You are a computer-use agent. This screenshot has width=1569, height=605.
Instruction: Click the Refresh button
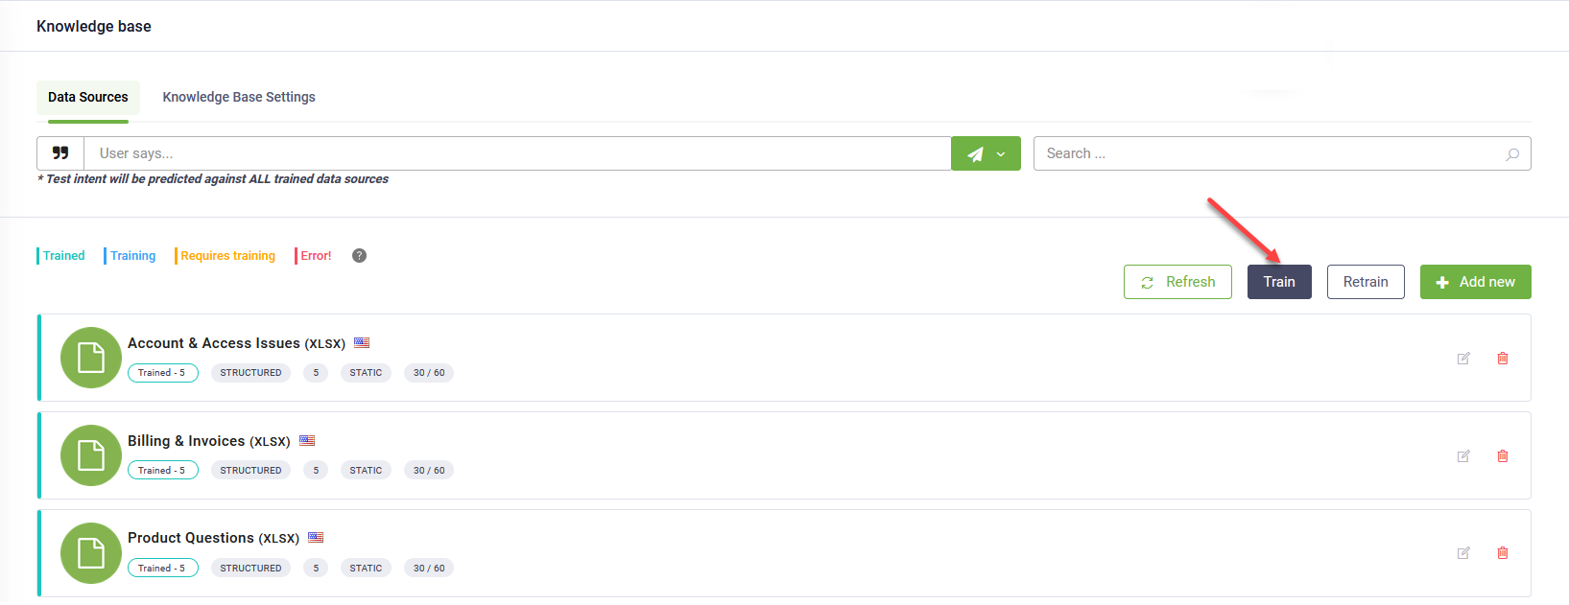click(1177, 282)
